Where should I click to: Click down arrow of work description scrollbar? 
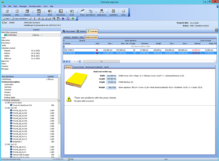59,156
